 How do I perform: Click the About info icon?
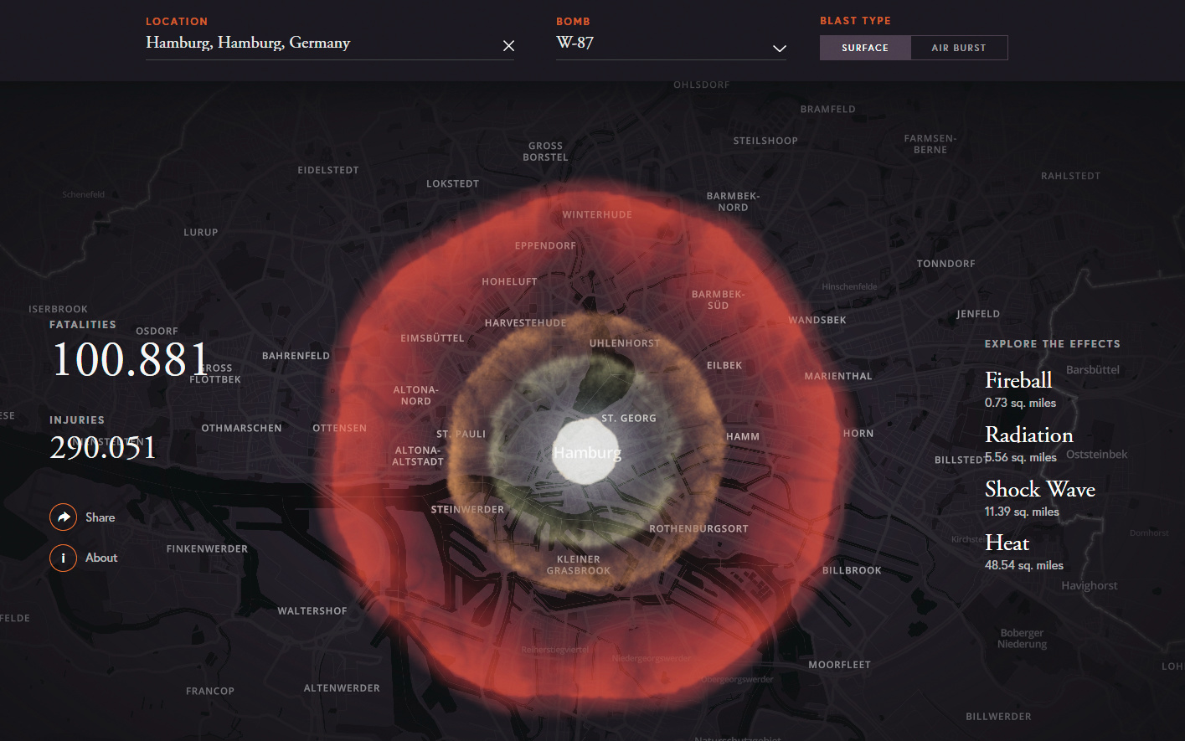point(63,558)
